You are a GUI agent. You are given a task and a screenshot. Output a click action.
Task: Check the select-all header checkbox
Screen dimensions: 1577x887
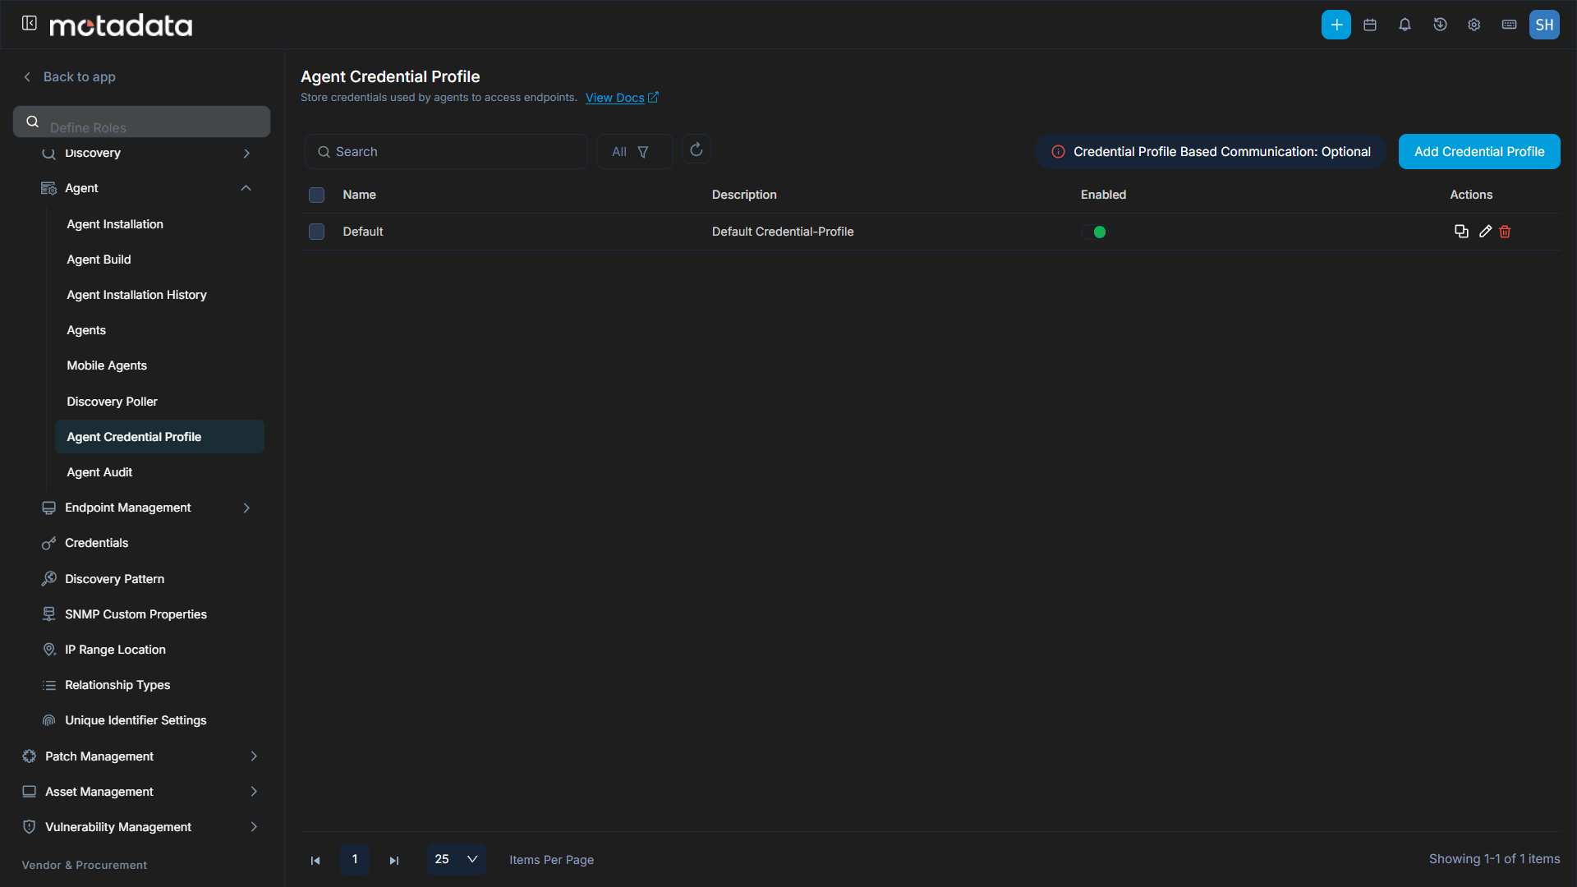pos(316,195)
